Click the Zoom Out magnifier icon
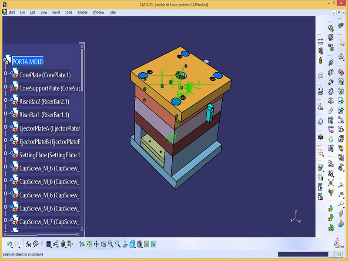This screenshot has height=261, width=348. coord(117,244)
